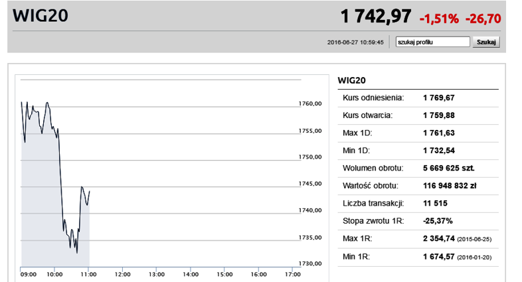Click the 11:00 time axis label

tap(88, 275)
